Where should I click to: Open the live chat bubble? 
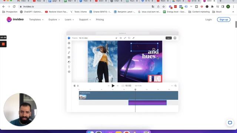[230, 123]
